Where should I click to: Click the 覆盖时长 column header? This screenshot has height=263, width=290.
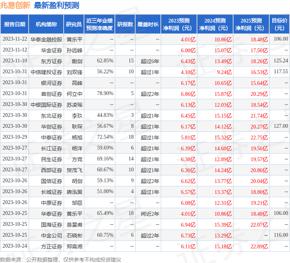pyautogui.click(x=148, y=24)
